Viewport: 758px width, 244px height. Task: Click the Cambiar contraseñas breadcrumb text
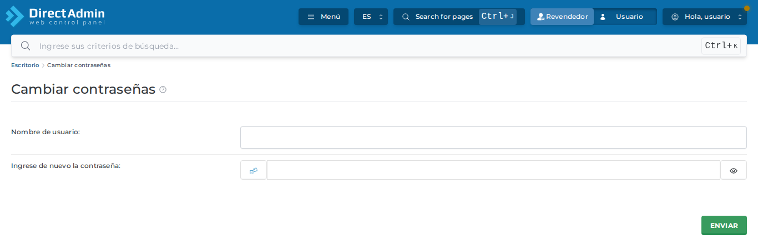click(x=79, y=65)
